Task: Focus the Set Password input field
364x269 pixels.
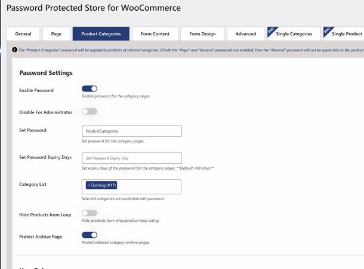Action: 132,131
